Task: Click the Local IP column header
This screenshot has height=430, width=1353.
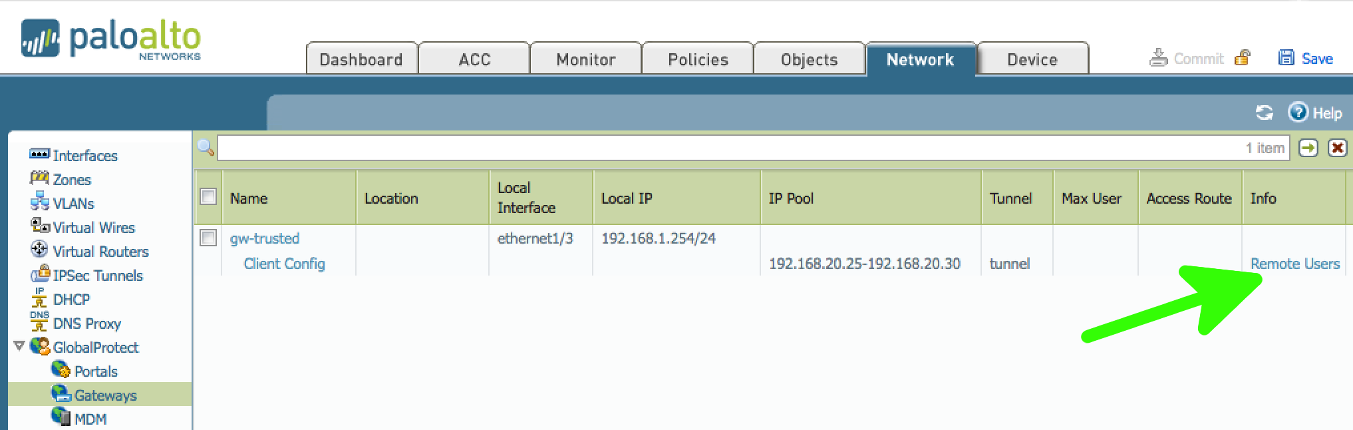Action: pyautogui.click(x=677, y=198)
